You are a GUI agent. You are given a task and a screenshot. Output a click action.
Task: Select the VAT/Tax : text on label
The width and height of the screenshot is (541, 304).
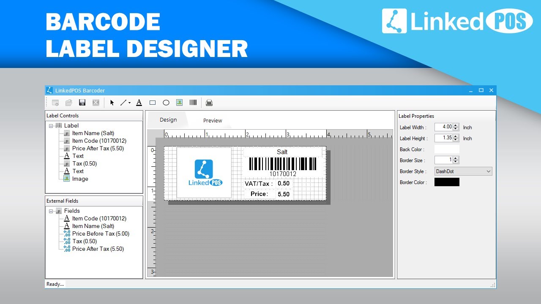259,184
